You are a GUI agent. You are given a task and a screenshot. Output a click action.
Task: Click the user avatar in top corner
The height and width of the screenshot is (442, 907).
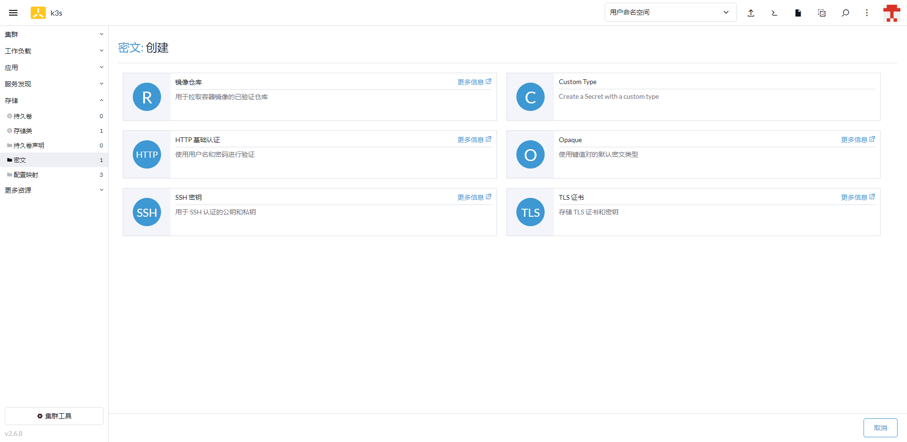[x=891, y=13]
